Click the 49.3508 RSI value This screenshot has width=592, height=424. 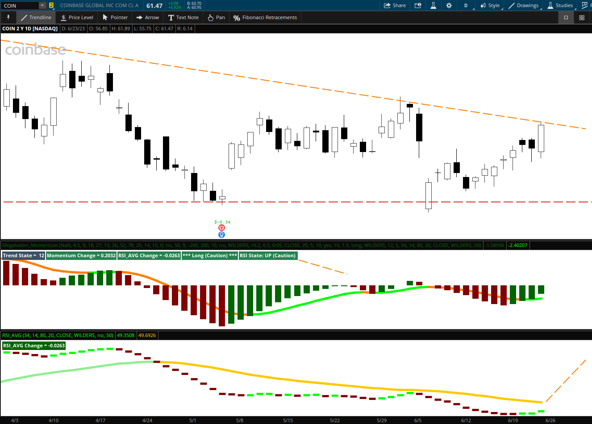click(126, 335)
